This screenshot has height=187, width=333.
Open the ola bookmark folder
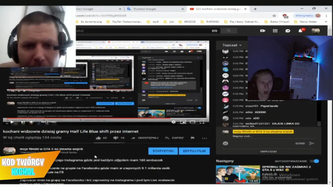pos(169,22)
